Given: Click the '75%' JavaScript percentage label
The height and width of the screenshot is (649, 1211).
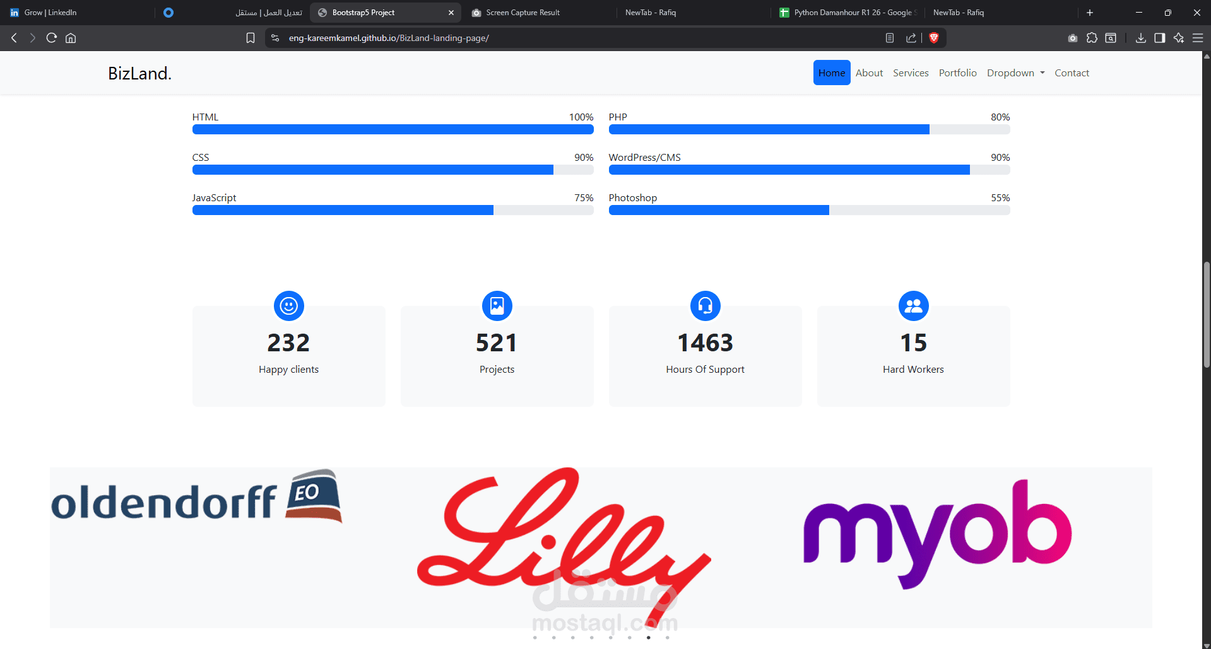Looking at the screenshot, I should 584,197.
